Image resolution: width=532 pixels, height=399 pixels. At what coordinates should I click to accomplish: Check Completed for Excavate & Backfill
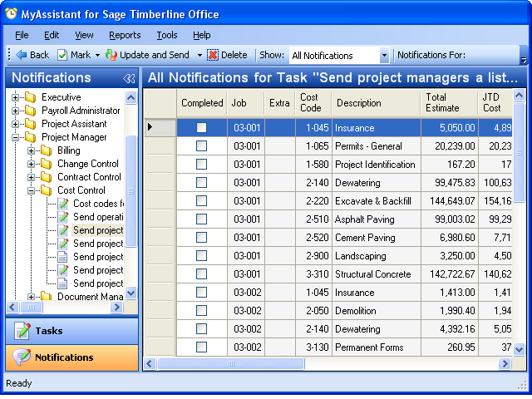pos(201,201)
